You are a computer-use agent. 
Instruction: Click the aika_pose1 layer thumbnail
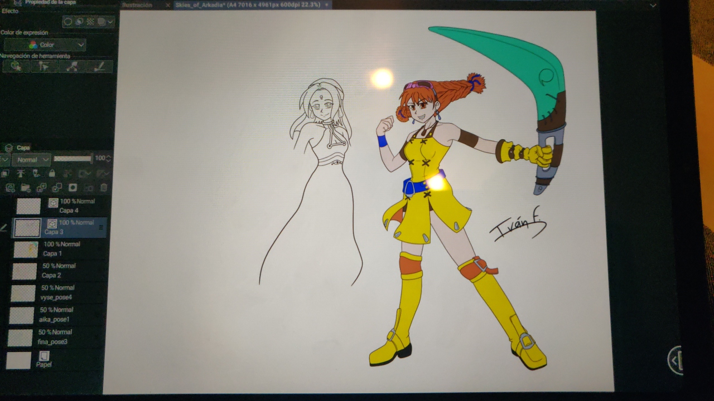21,315
